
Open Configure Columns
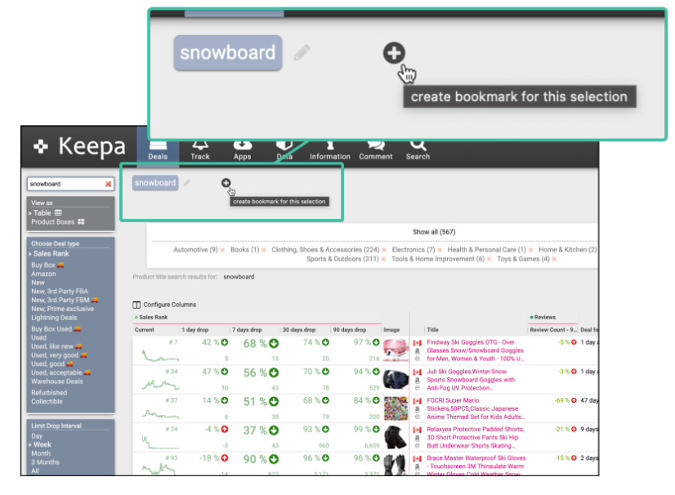tap(164, 305)
